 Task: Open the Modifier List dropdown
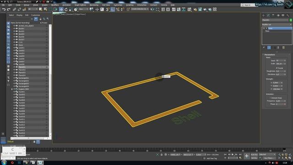click(277, 24)
